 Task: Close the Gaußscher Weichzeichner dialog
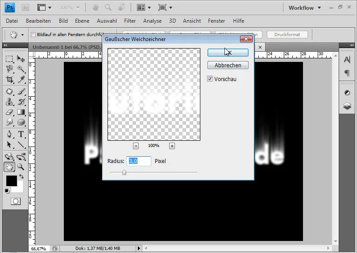coord(246,39)
